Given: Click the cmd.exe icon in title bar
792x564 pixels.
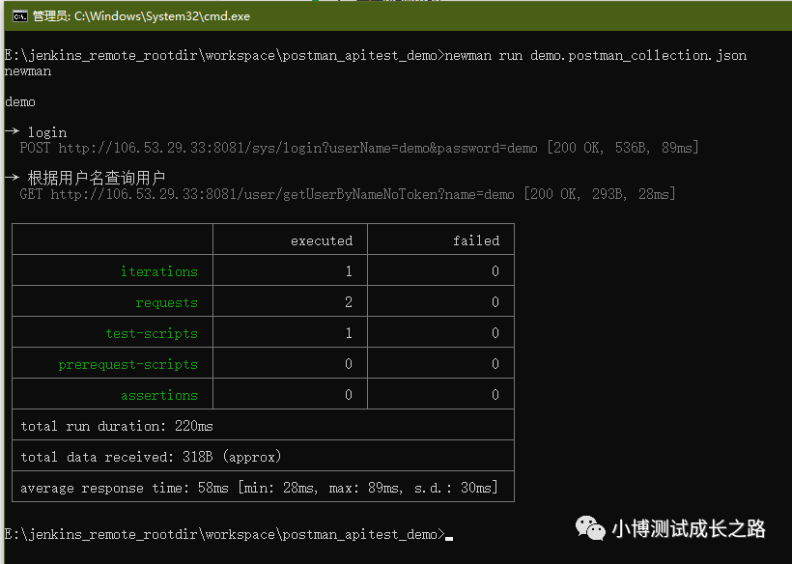Looking at the screenshot, I should 19,16.
